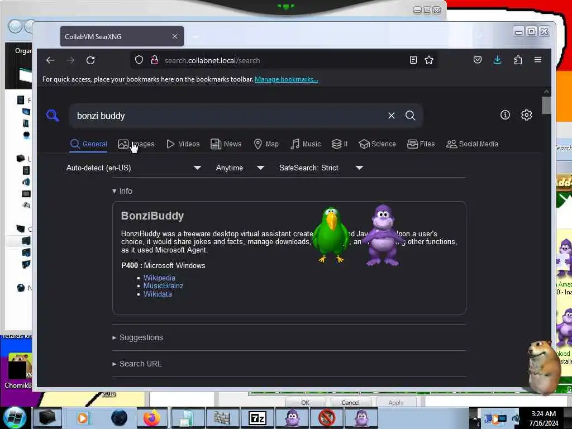This screenshot has height=429, width=572.
Task: Open the Firefox downloads panel
Action: pyautogui.click(x=497, y=60)
